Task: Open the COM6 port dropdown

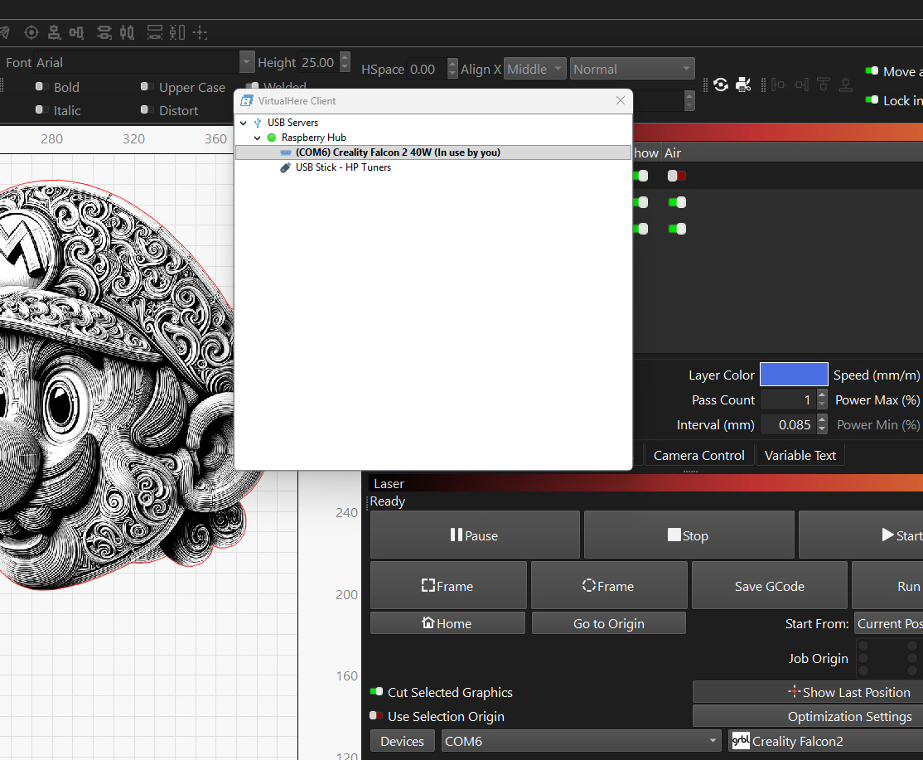Action: pyautogui.click(x=581, y=741)
